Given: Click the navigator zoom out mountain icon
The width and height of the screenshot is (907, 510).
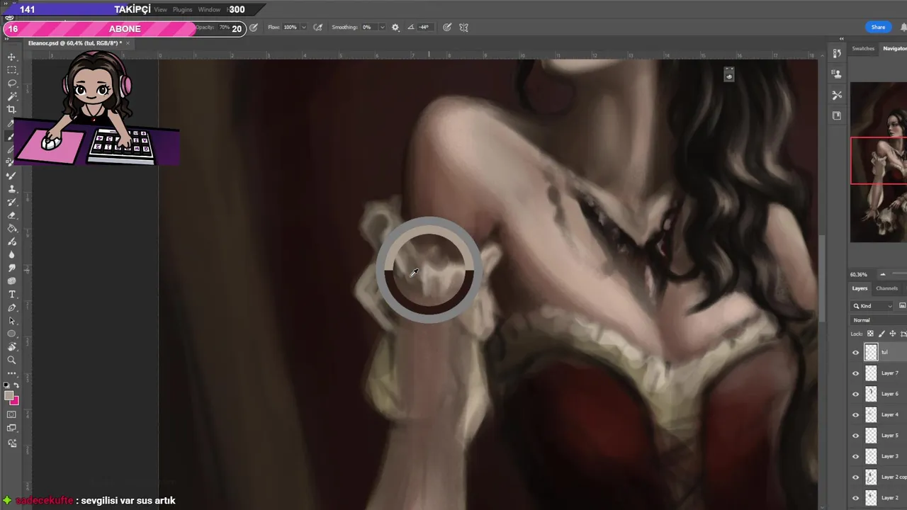Looking at the screenshot, I should (x=882, y=274).
